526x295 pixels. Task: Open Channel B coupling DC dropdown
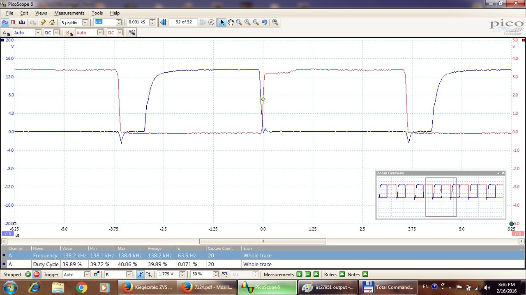pos(120,32)
